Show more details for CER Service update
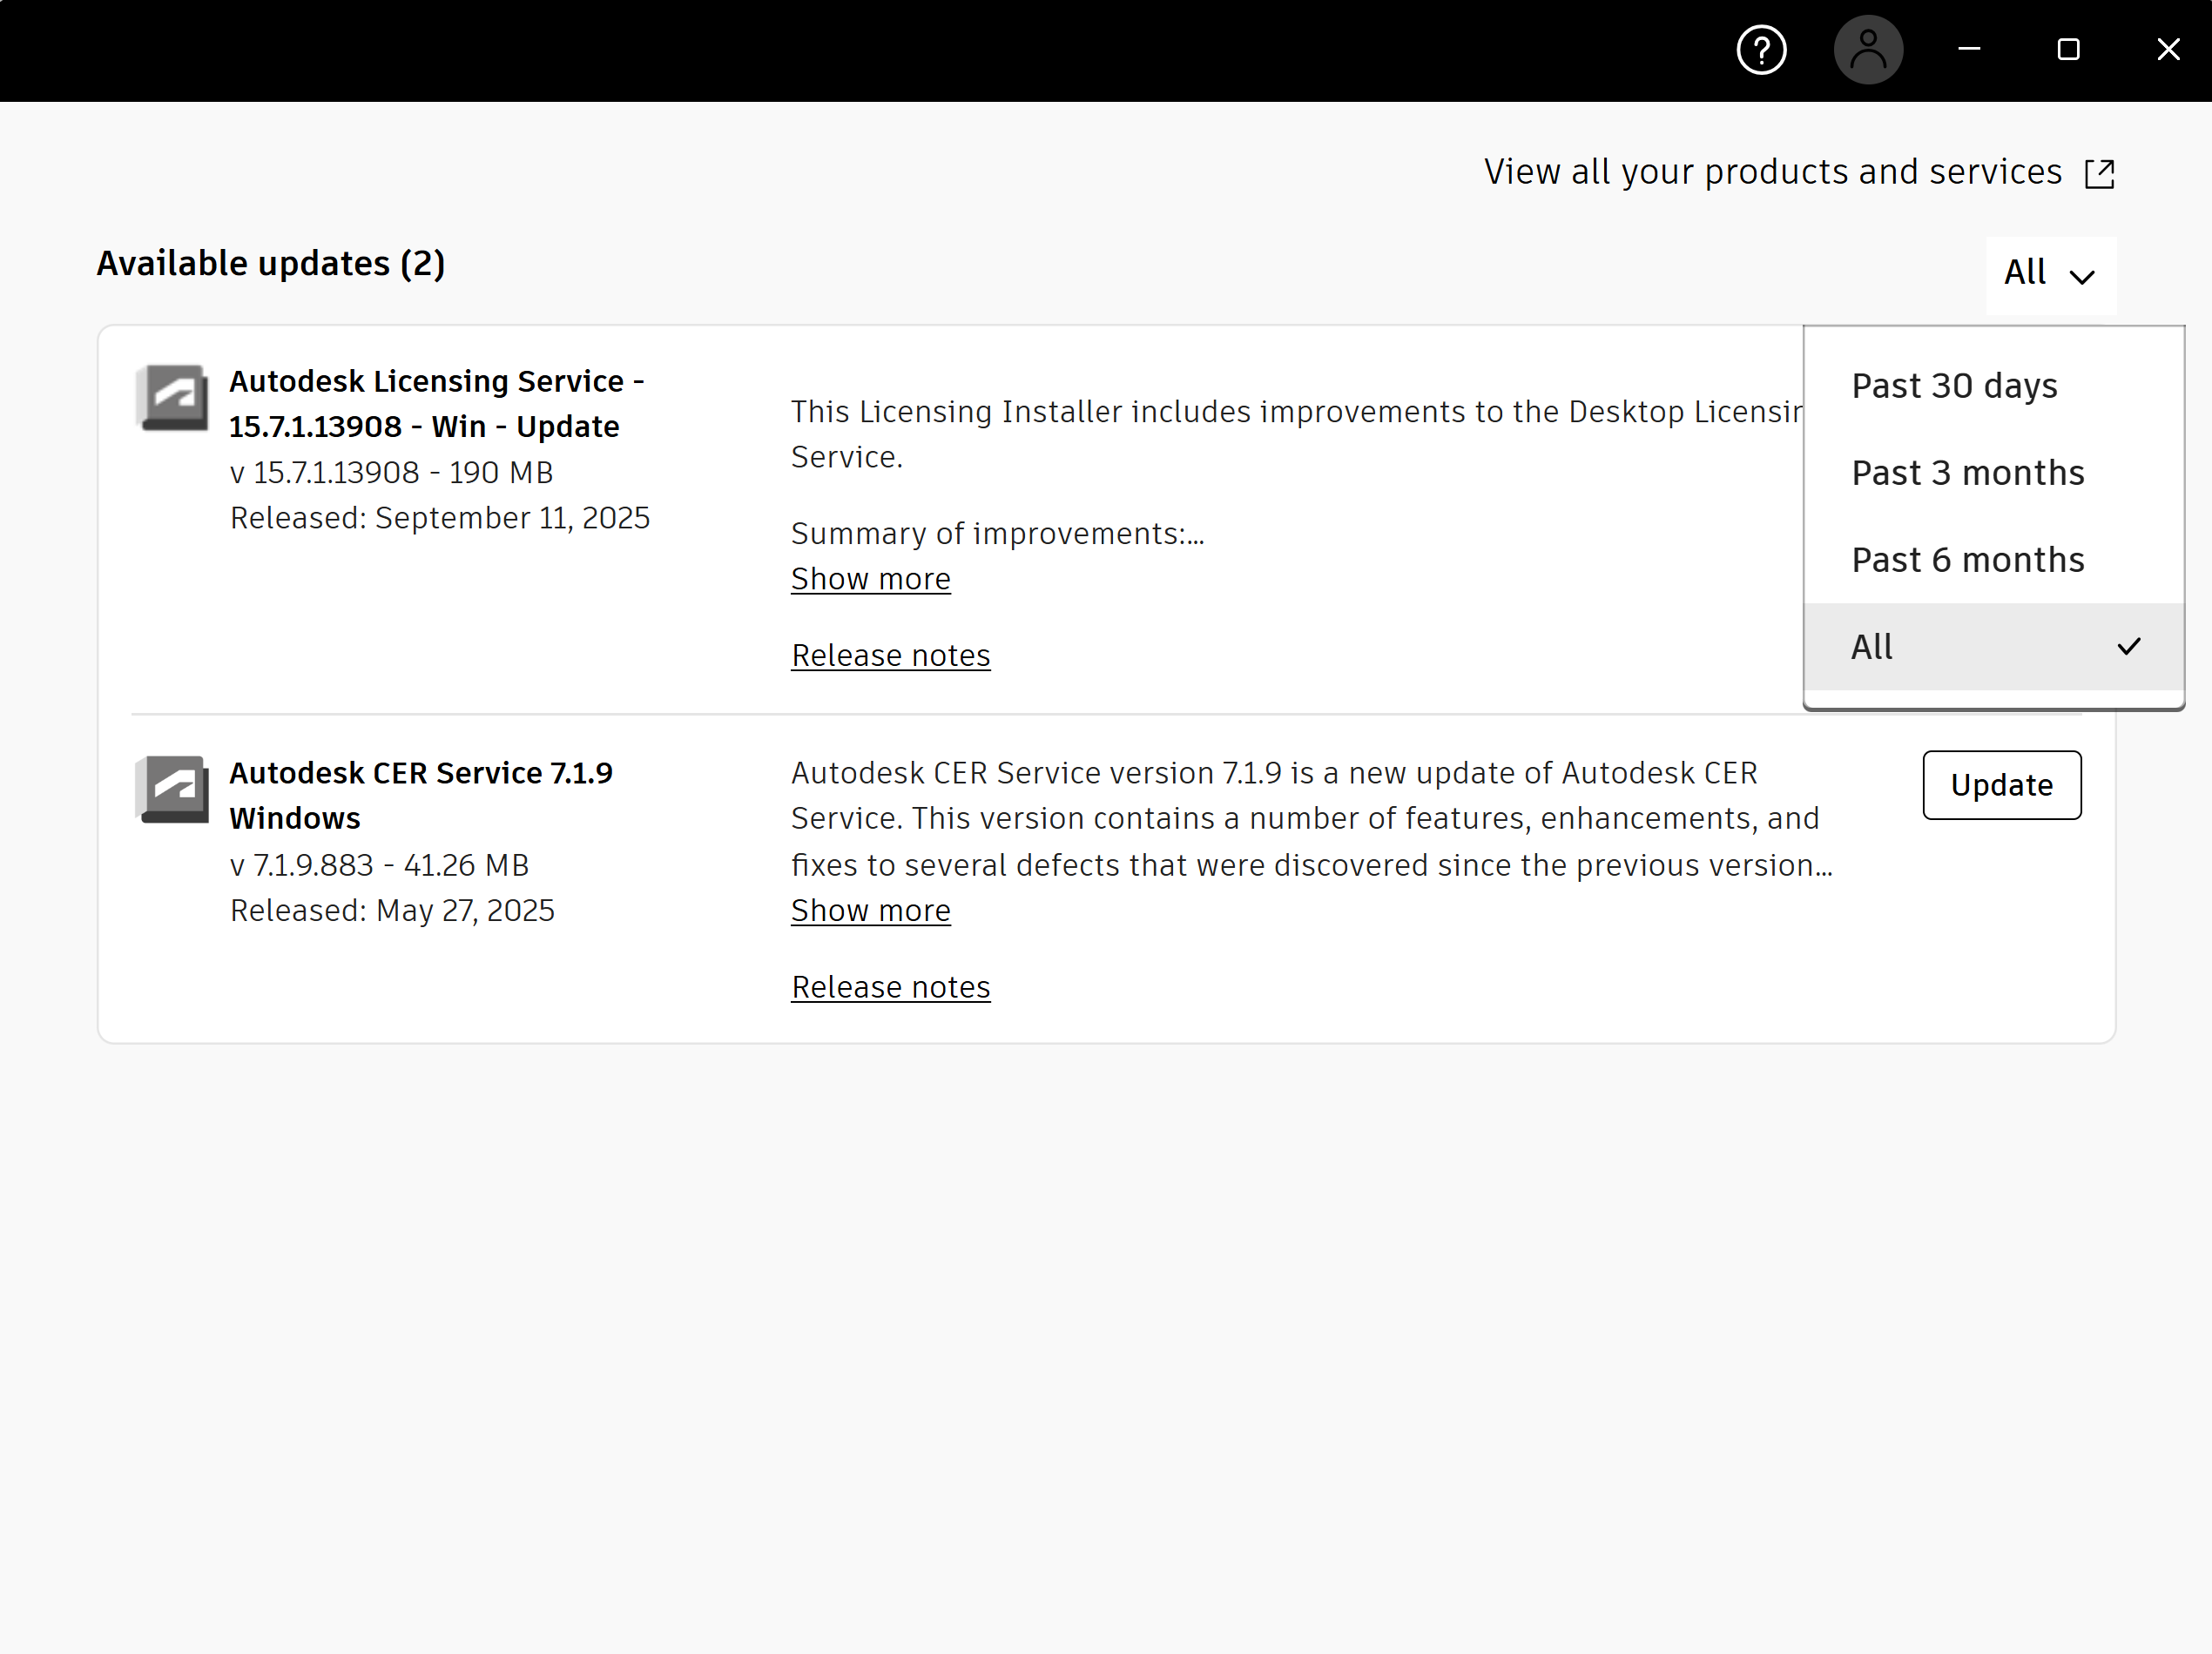The width and height of the screenshot is (2212, 1654). pyautogui.click(x=870, y=910)
